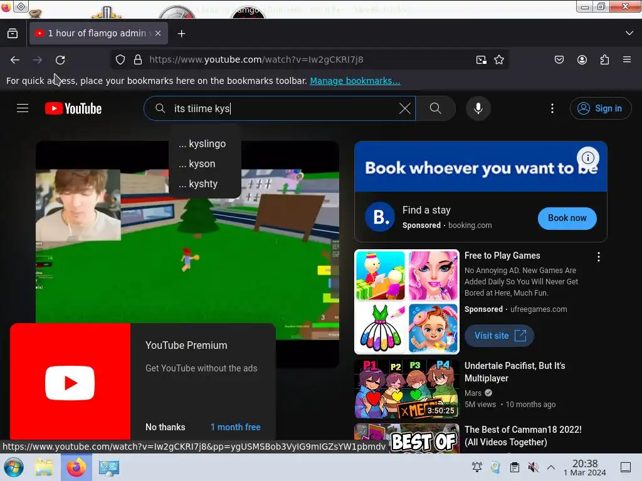This screenshot has height=481, width=642.
Task: Select the 'kyshty' search suggestion
Action: (x=205, y=184)
